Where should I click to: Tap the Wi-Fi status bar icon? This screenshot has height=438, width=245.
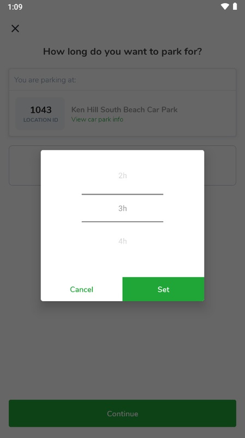tap(225, 7)
